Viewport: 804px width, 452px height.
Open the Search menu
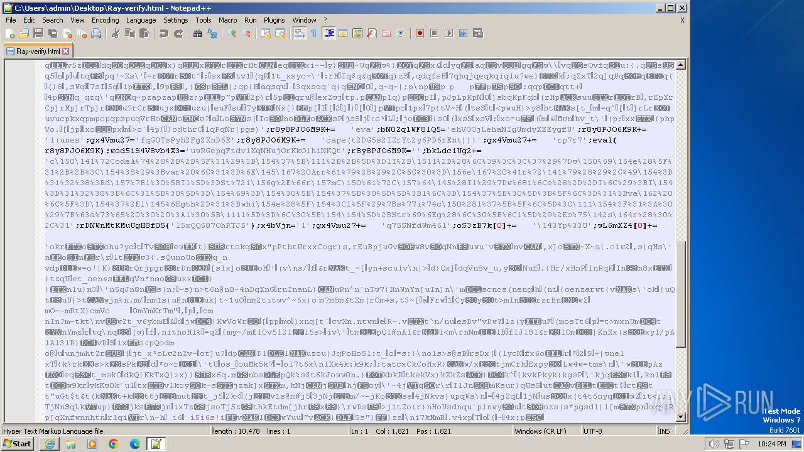point(53,20)
